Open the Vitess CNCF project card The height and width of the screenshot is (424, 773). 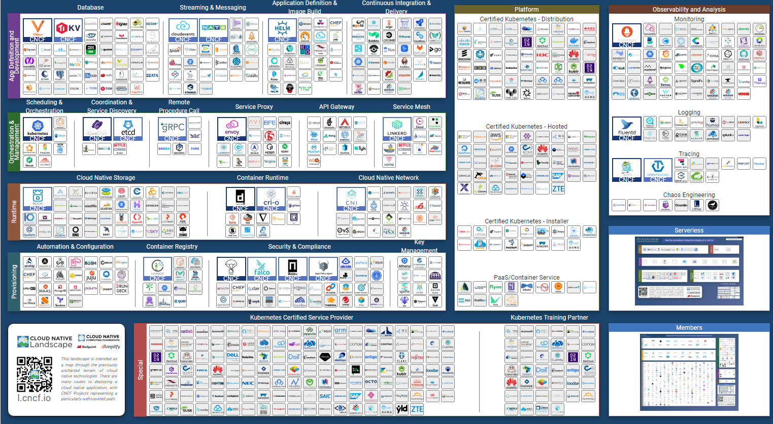pos(38,30)
